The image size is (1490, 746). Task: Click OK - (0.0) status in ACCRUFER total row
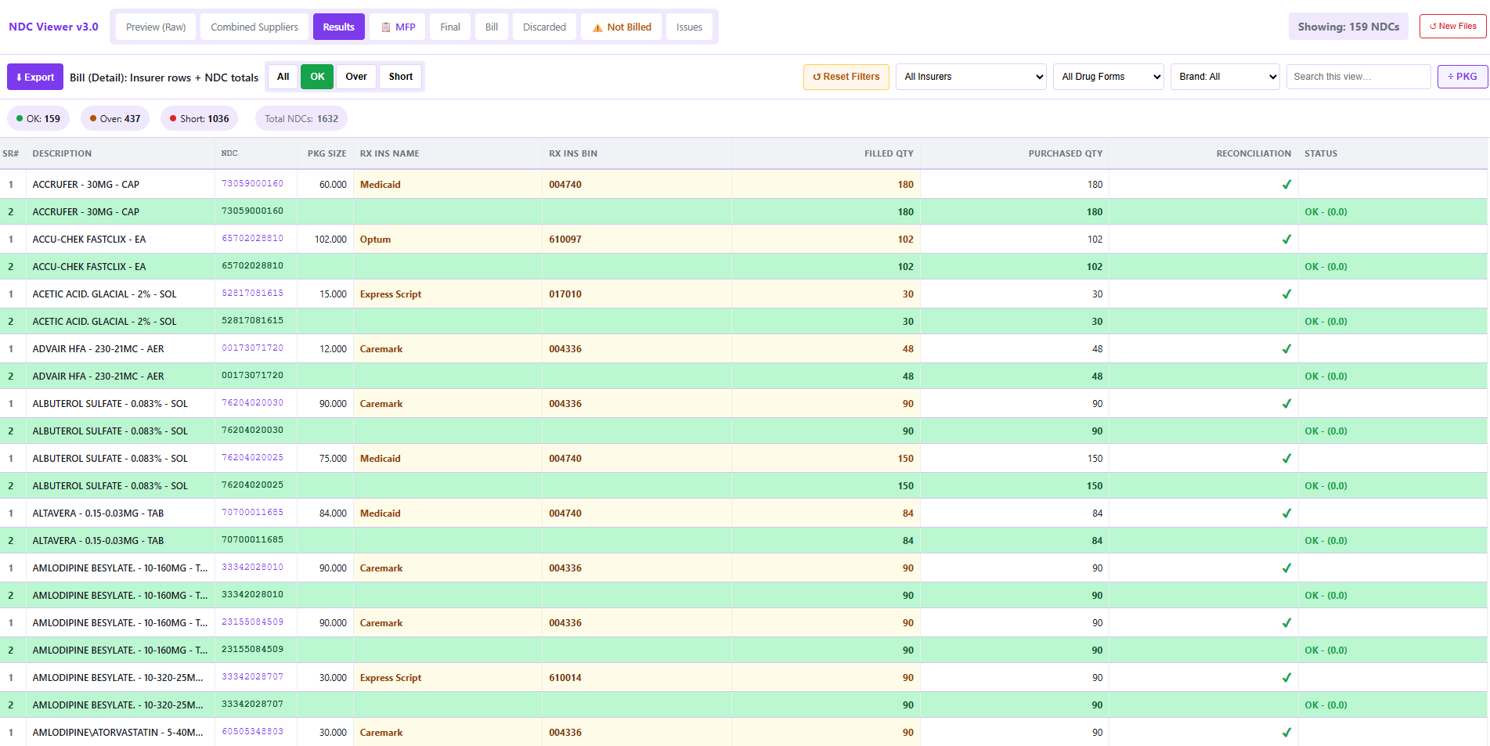[x=1326, y=212]
